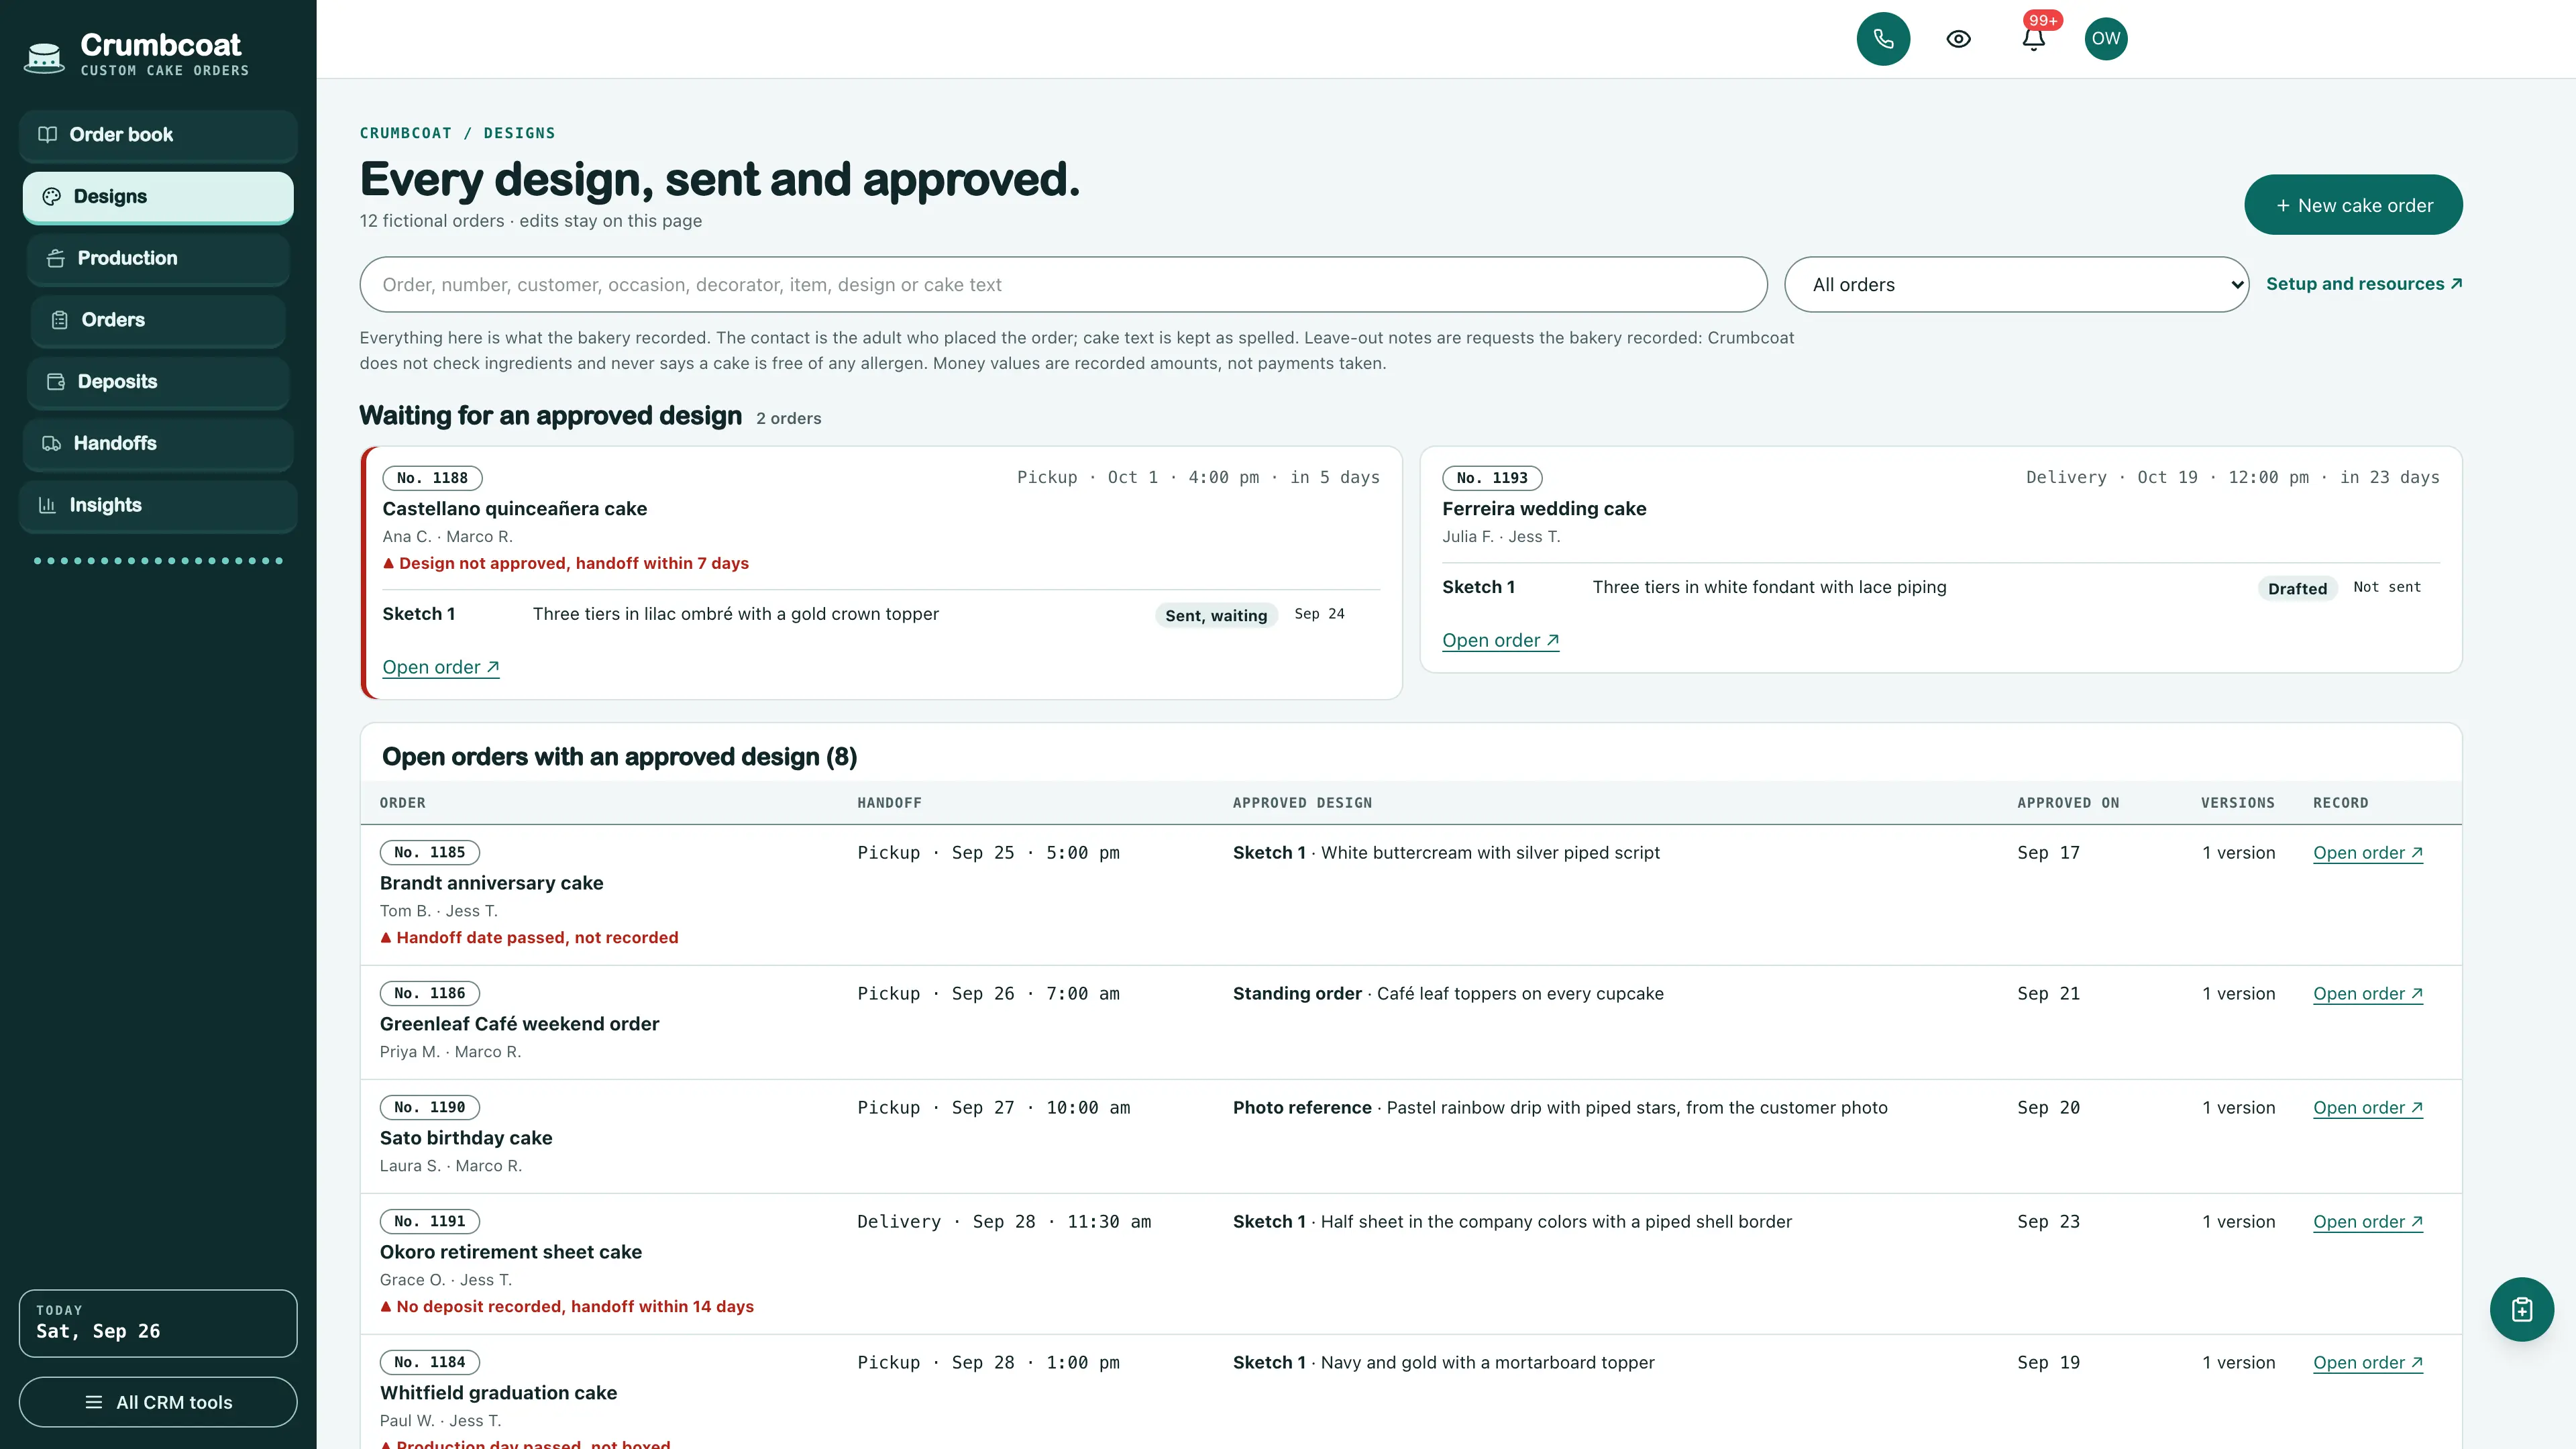The height and width of the screenshot is (1449, 2576).
Task: Click the No. 1190 order badge
Action: coord(429,1107)
